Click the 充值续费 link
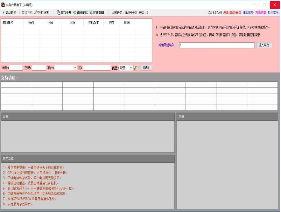The height and width of the screenshot is (212, 281). point(261,12)
